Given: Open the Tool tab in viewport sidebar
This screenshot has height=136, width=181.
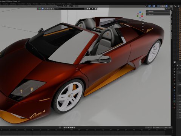Looking at the screenshot, I should pos(172,17).
